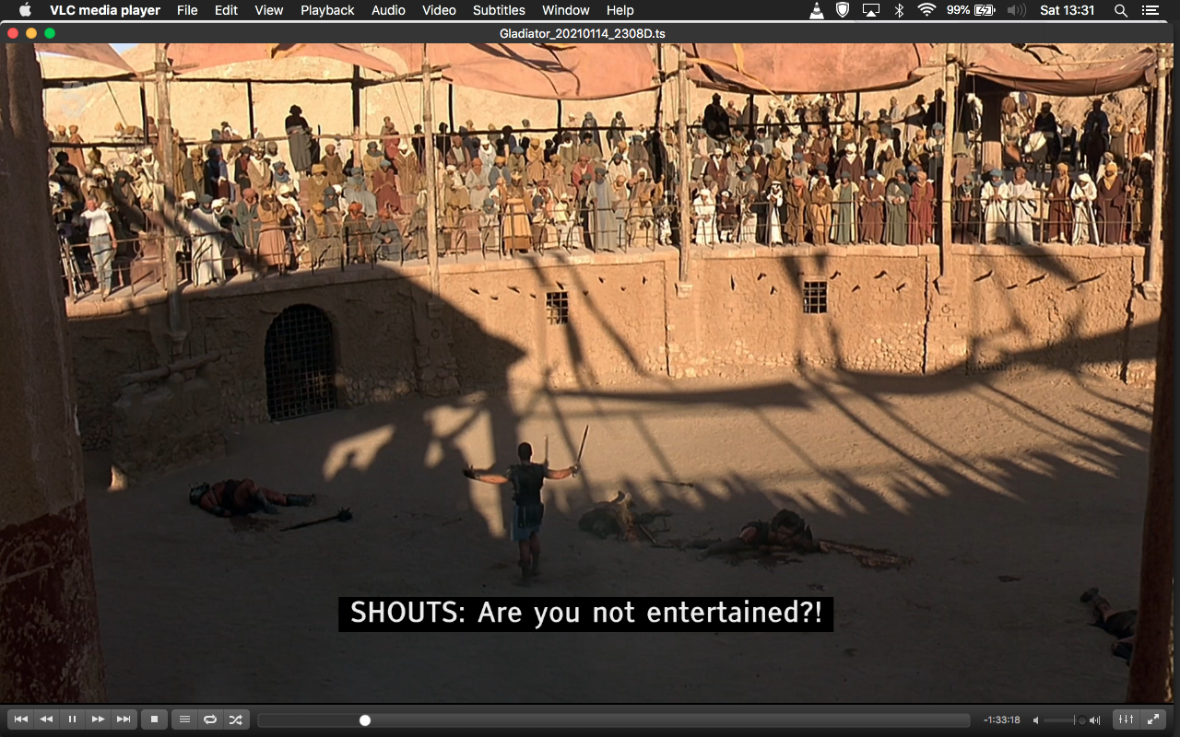Click the Sat 13:31 clock
Viewport: 1180px width, 737px height.
pyautogui.click(x=1067, y=10)
